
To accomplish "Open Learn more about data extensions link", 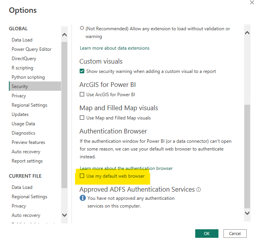I will tap(114, 48).
